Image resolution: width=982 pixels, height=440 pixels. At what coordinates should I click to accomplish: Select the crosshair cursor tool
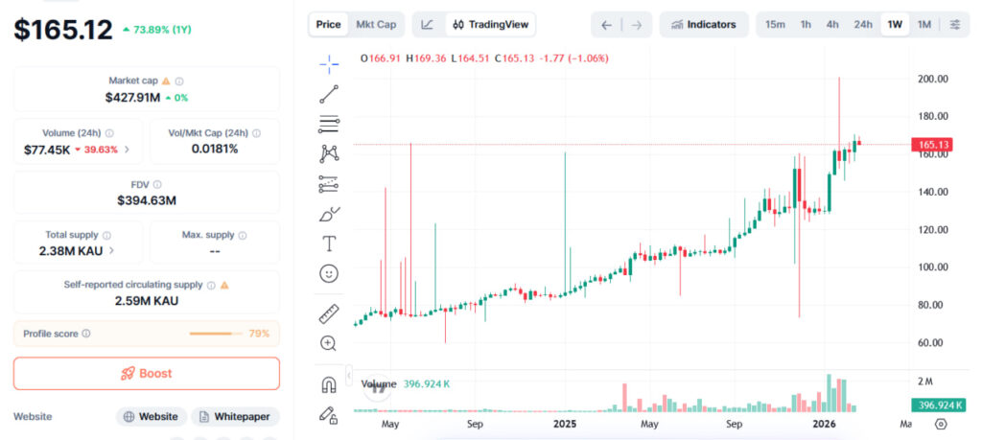coord(329,64)
